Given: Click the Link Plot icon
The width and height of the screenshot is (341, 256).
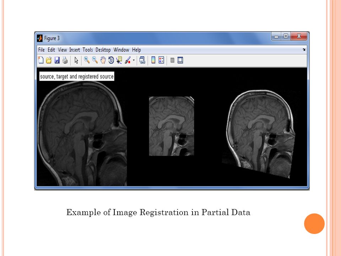Looking at the screenshot, I should [142, 60].
